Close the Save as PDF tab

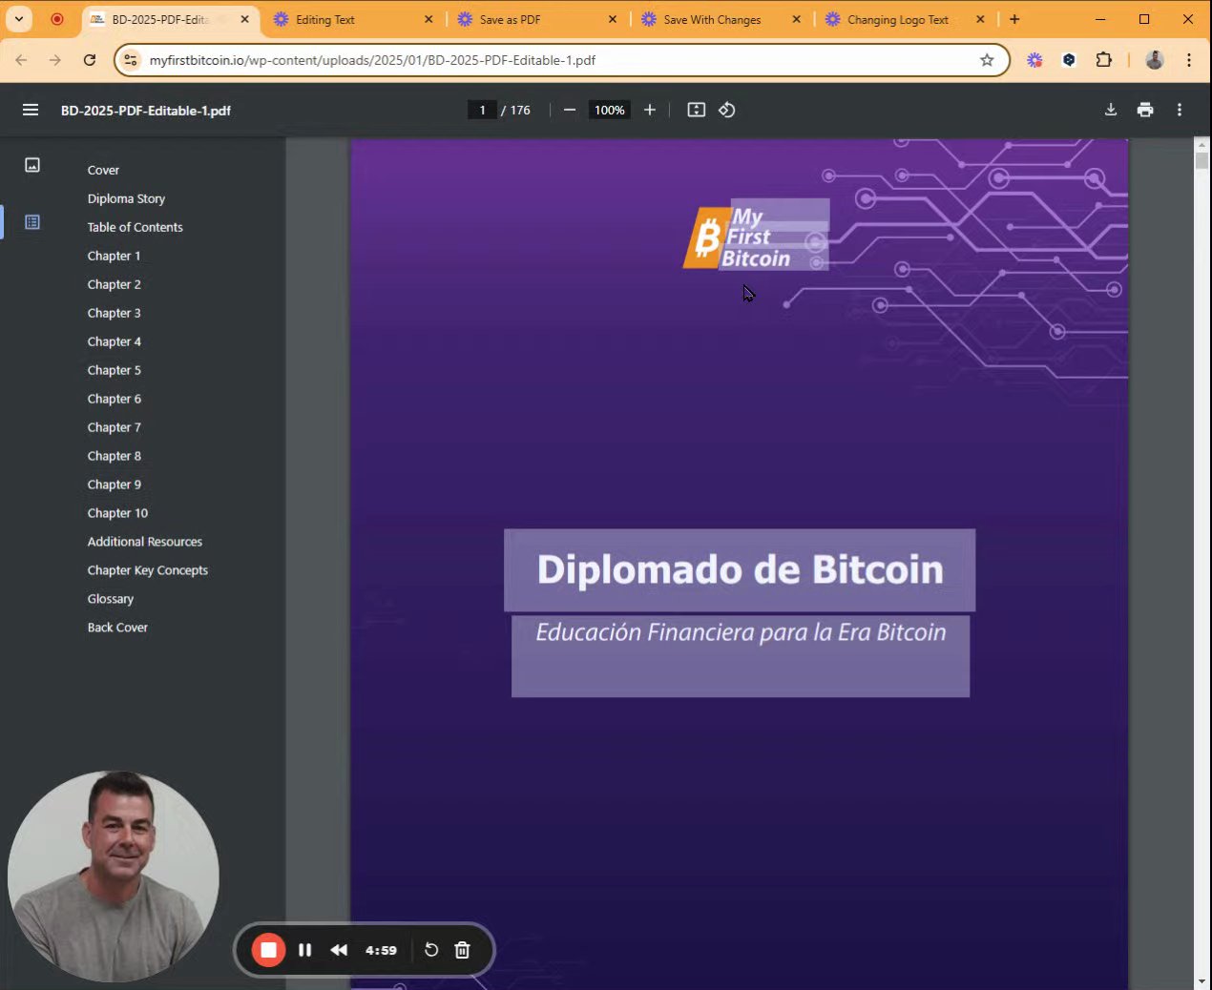(x=613, y=19)
